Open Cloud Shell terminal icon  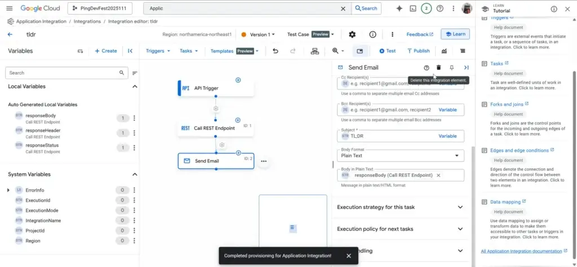[413, 8]
